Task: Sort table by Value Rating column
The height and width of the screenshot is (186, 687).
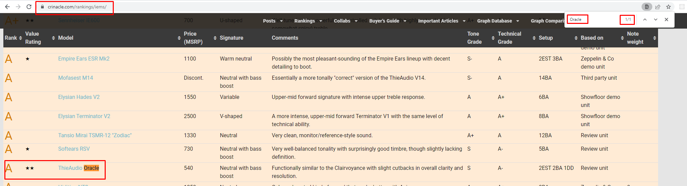Action: pos(40,38)
